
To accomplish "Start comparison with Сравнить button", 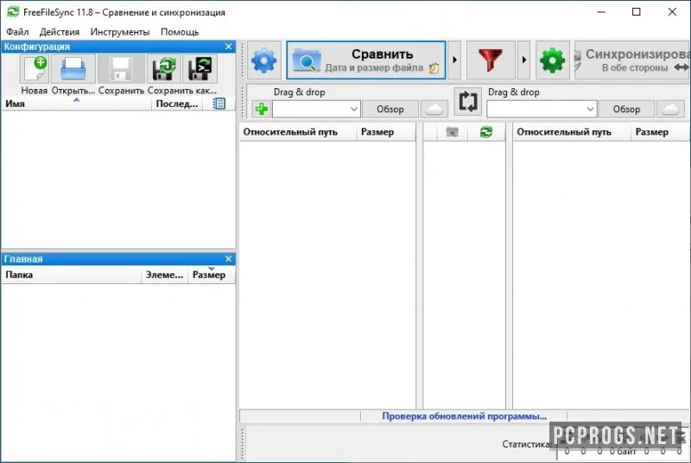I will (365, 60).
